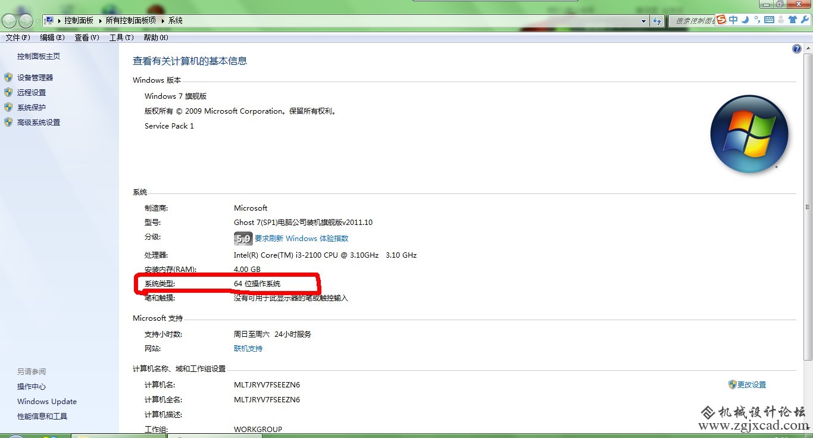The image size is (813, 438).
Task: Open 性能信息和工具 link
Action: coord(42,417)
